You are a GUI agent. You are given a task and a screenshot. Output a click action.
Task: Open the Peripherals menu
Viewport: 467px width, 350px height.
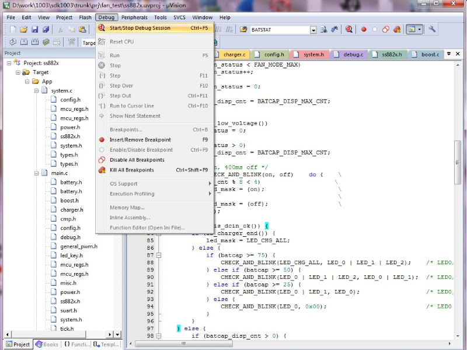point(134,17)
